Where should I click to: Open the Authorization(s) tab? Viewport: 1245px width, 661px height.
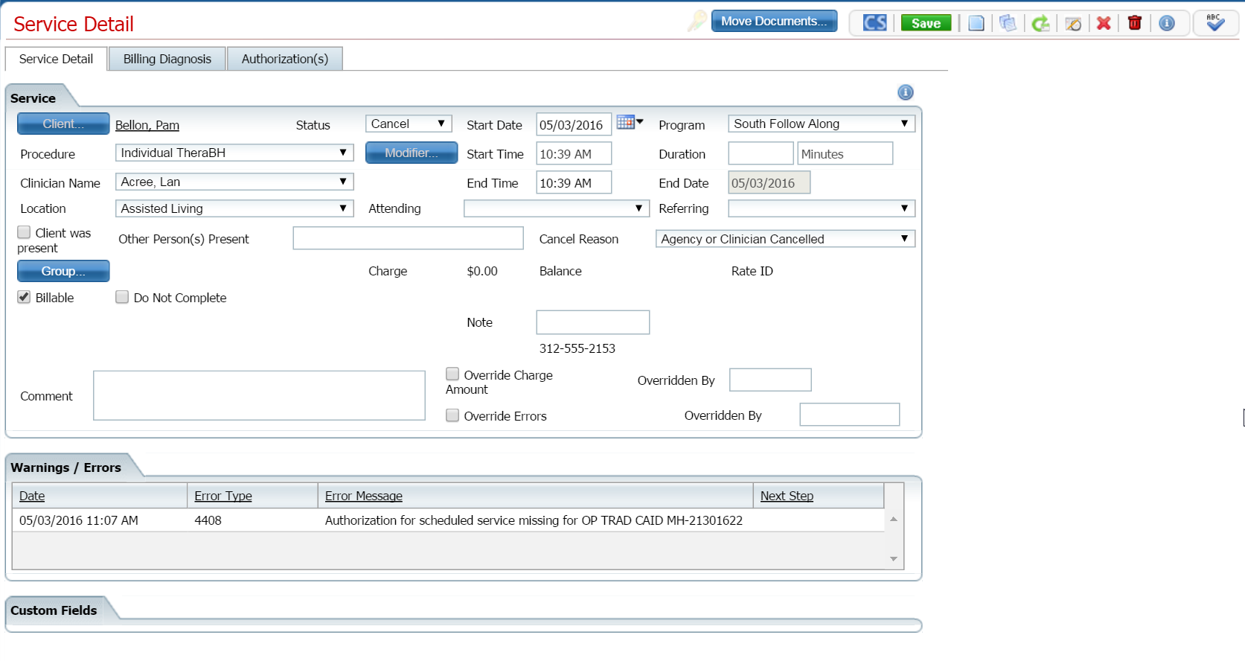pos(284,59)
